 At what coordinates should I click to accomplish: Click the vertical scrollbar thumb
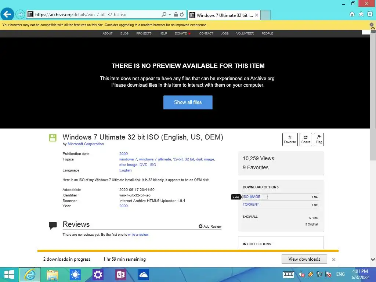pos(373,97)
